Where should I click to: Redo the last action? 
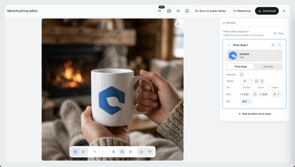click(x=103, y=152)
